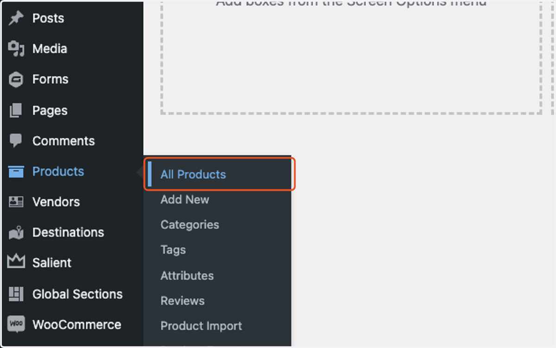Click the Vendors ID card icon
The width and height of the screenshot is (556, 348).
tap(16, 202)
